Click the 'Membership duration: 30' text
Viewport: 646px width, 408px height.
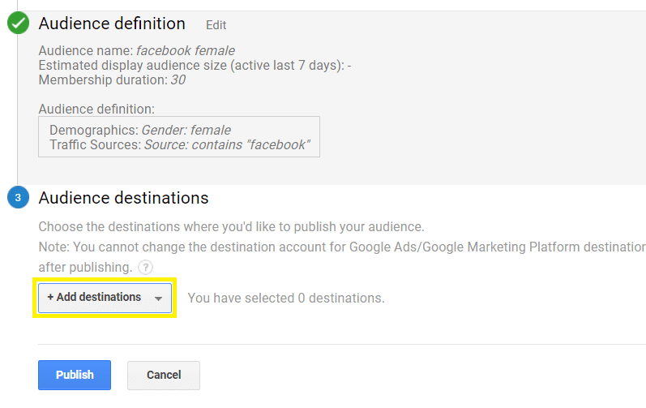112,80
